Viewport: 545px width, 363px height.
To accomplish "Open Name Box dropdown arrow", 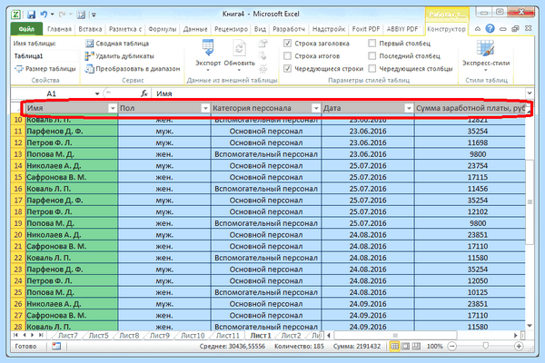I will pos(97,93).
